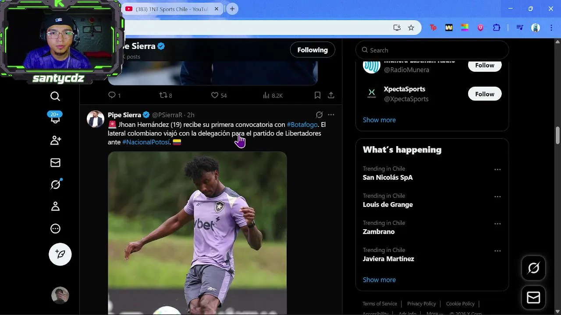
Task: Open messages envelope in left sidebar
Action: click(x=55, y=163)
